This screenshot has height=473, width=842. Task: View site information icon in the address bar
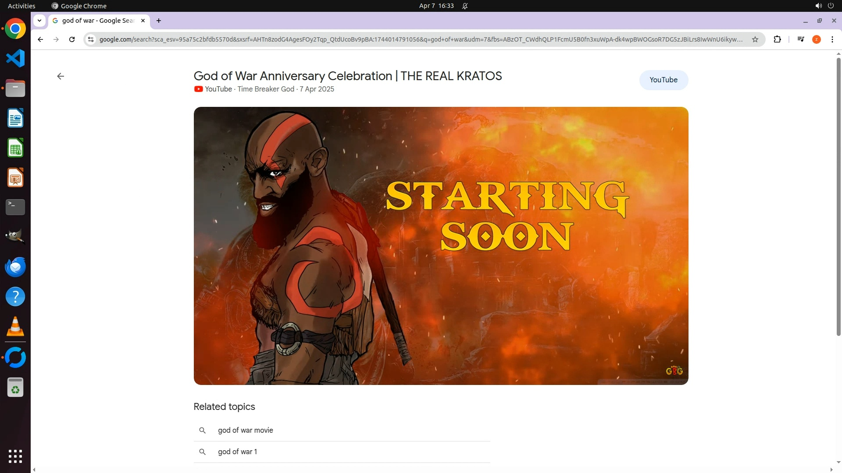tap(91, 39)
